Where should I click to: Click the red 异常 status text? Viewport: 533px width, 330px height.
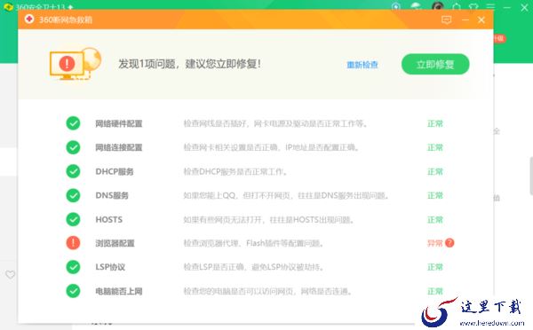click(x=434, y=243)
